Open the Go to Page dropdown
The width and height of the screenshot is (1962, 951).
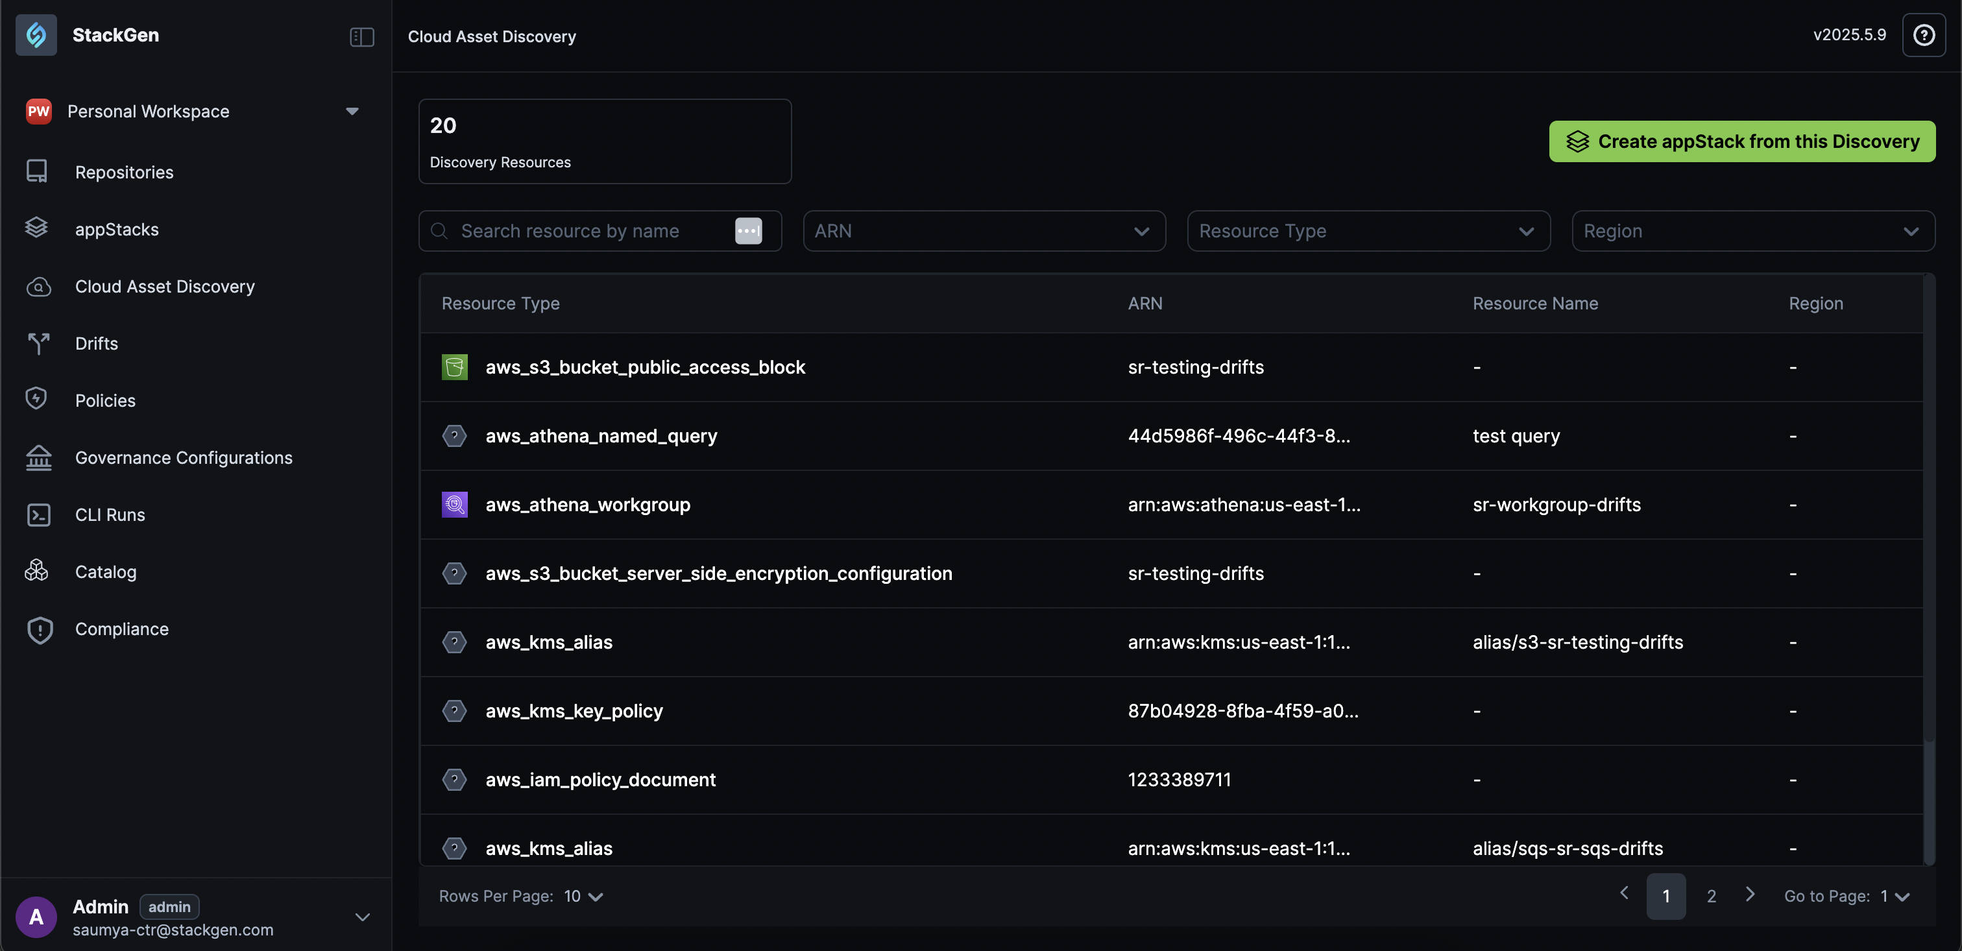(1895, 896)
